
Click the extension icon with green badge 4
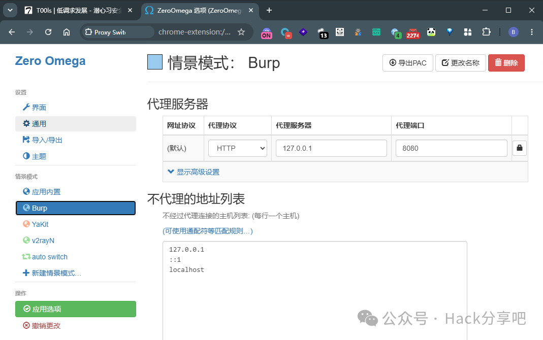396,32
